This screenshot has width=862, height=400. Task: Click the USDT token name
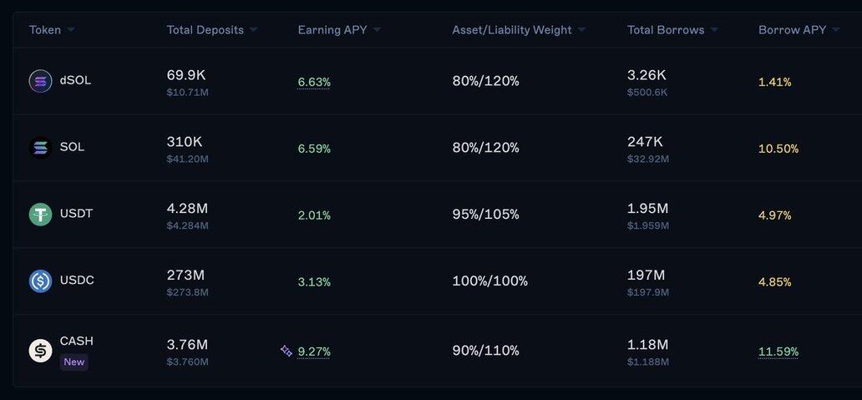coord(76,214)
